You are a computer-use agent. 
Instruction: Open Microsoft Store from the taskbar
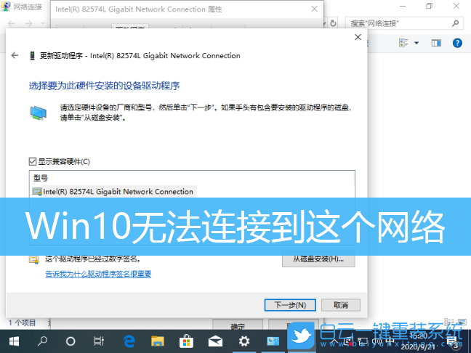186,341
